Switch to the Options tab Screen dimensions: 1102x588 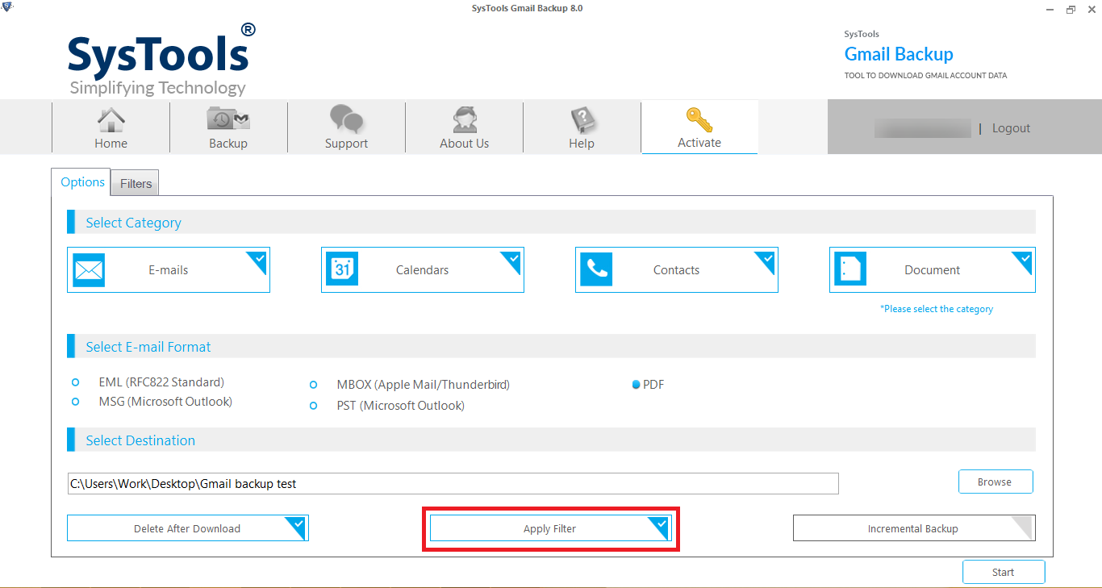click(82, 182)
